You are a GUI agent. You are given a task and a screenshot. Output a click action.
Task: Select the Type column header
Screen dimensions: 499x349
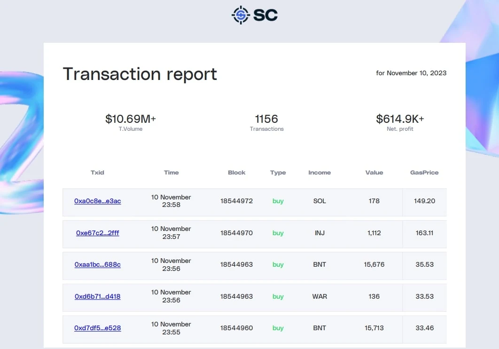(278, 173)
